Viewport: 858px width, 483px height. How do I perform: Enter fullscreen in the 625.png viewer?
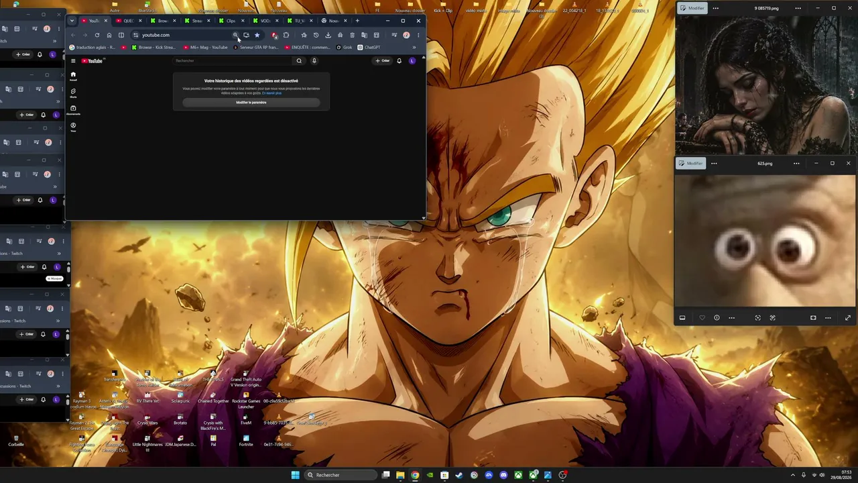pyautogui.click(x=848, y=318)
